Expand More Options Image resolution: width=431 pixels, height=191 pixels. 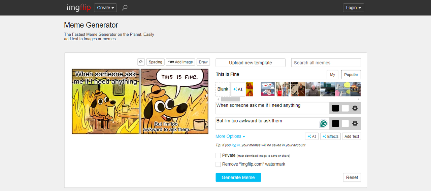(230, 136)
